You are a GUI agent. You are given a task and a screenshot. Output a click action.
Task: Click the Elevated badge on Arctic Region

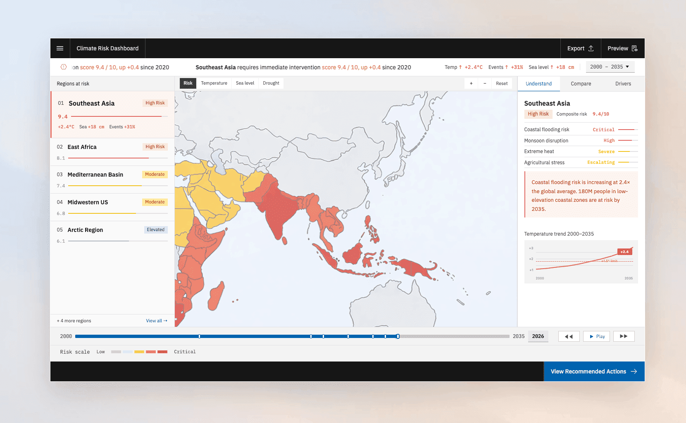point(156,230)
